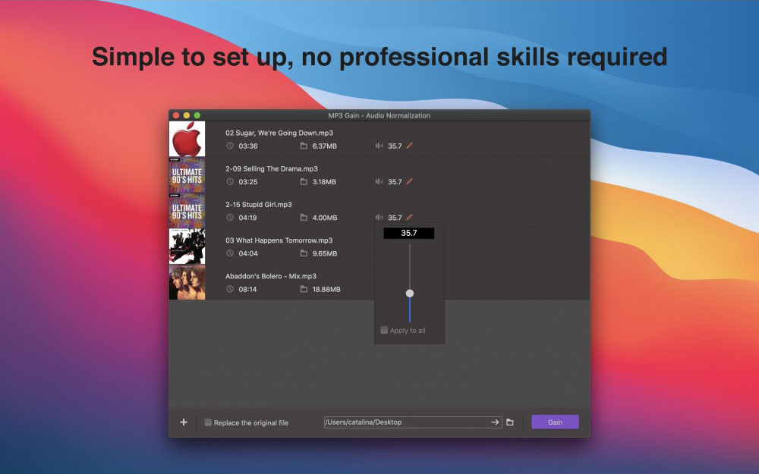Click the volume icon for Selling The Drama
The width and height of the screenshot is (759, 474).
click(379, 181)
